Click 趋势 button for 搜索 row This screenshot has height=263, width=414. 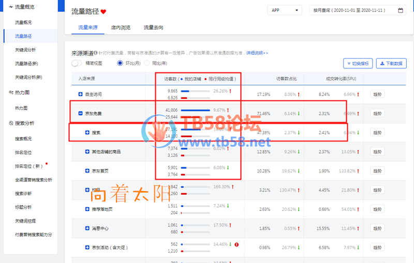(377, 133)
